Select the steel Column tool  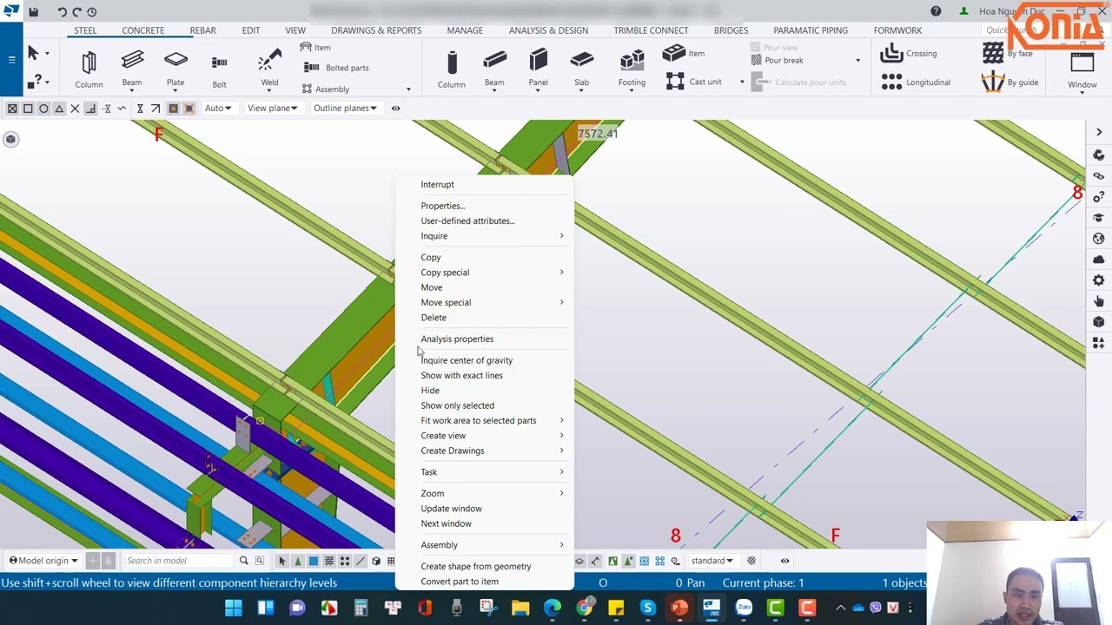tap(89, 69)
